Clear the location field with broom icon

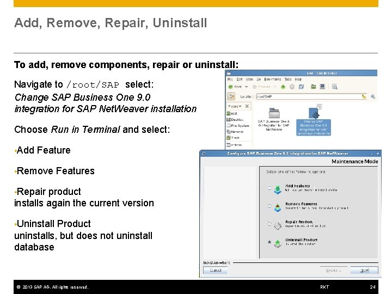click(364, 96)
